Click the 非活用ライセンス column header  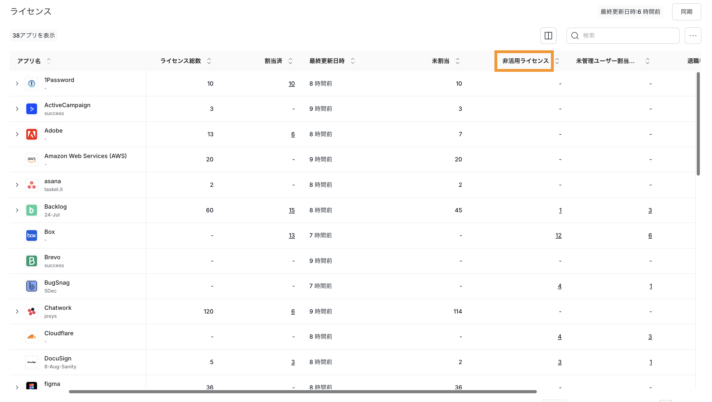pyautogui.click(x=525, y=61)
